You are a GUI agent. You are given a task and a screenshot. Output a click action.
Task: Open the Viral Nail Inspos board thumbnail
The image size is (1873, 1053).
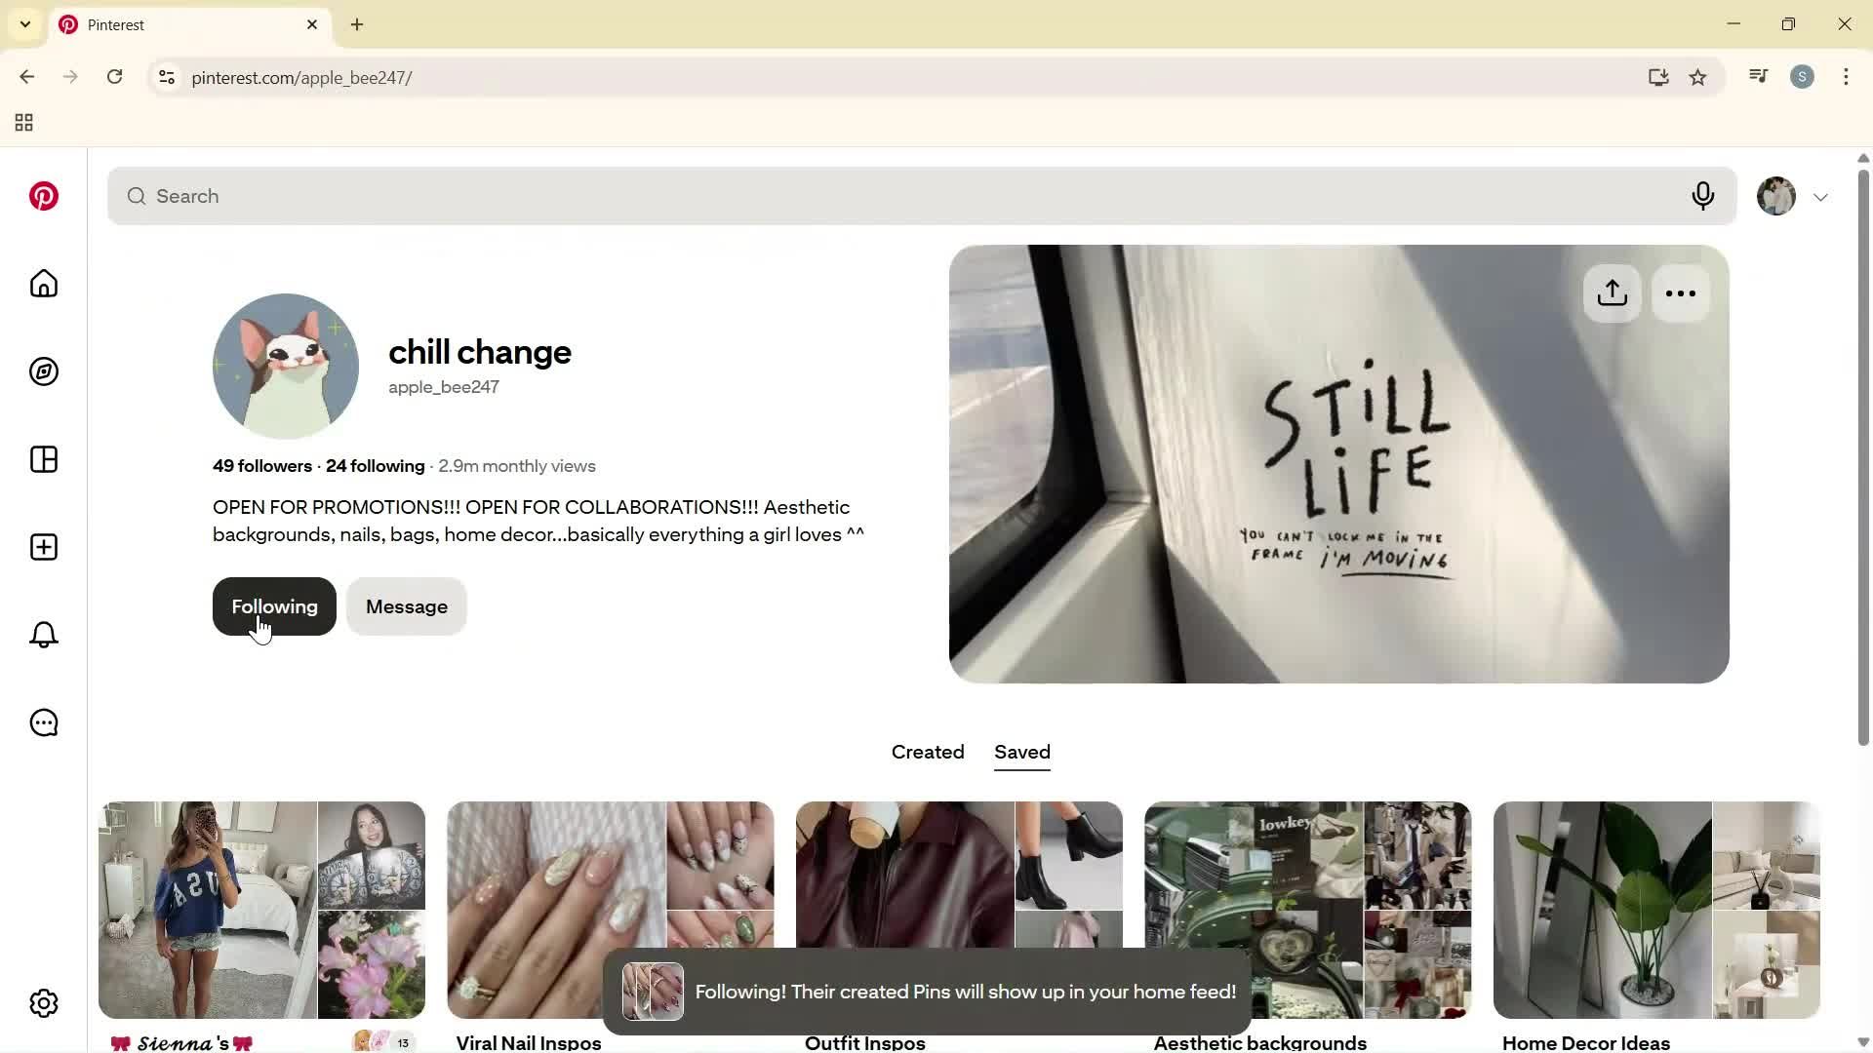611,910
